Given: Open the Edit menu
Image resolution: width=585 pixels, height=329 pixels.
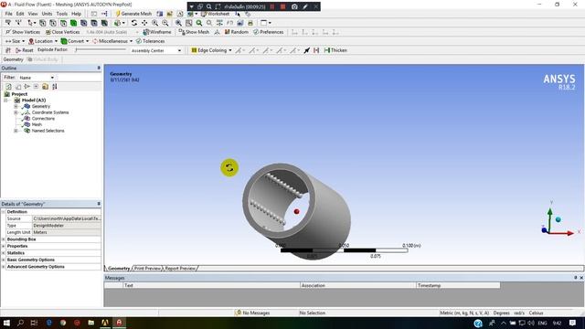Looking at the screenshot, I should 20,14.
